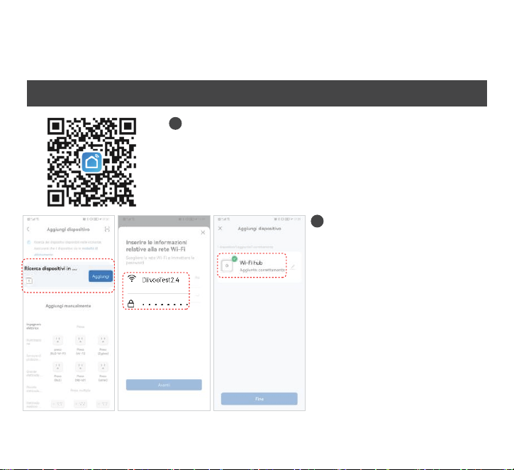
Task: Select the found device icon under Ricerca dispositivi
Action: point(29,280)
